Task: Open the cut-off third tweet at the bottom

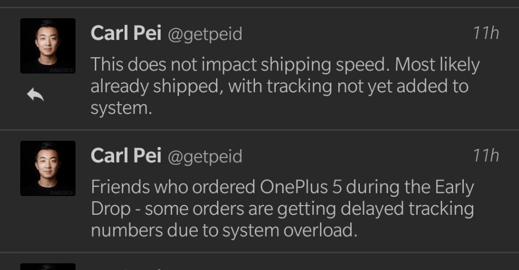Action: 284,265
